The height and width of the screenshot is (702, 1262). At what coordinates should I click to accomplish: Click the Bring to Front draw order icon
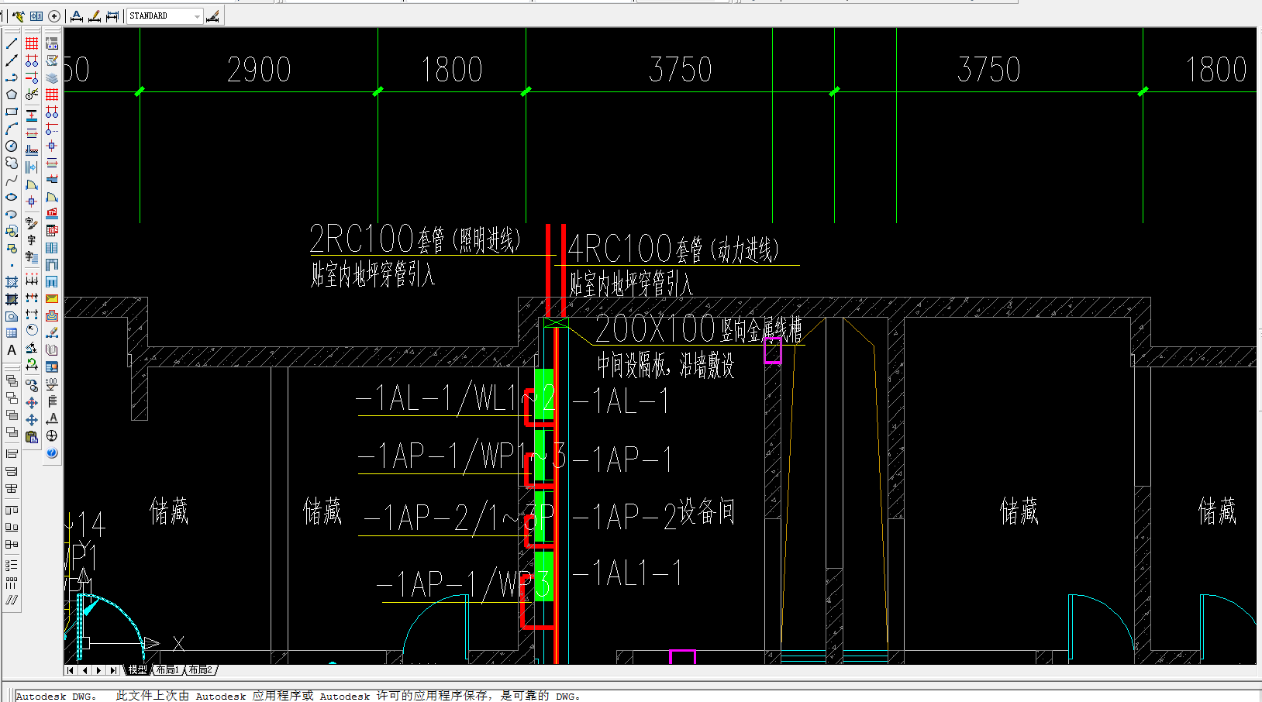(x=12, y=381)
